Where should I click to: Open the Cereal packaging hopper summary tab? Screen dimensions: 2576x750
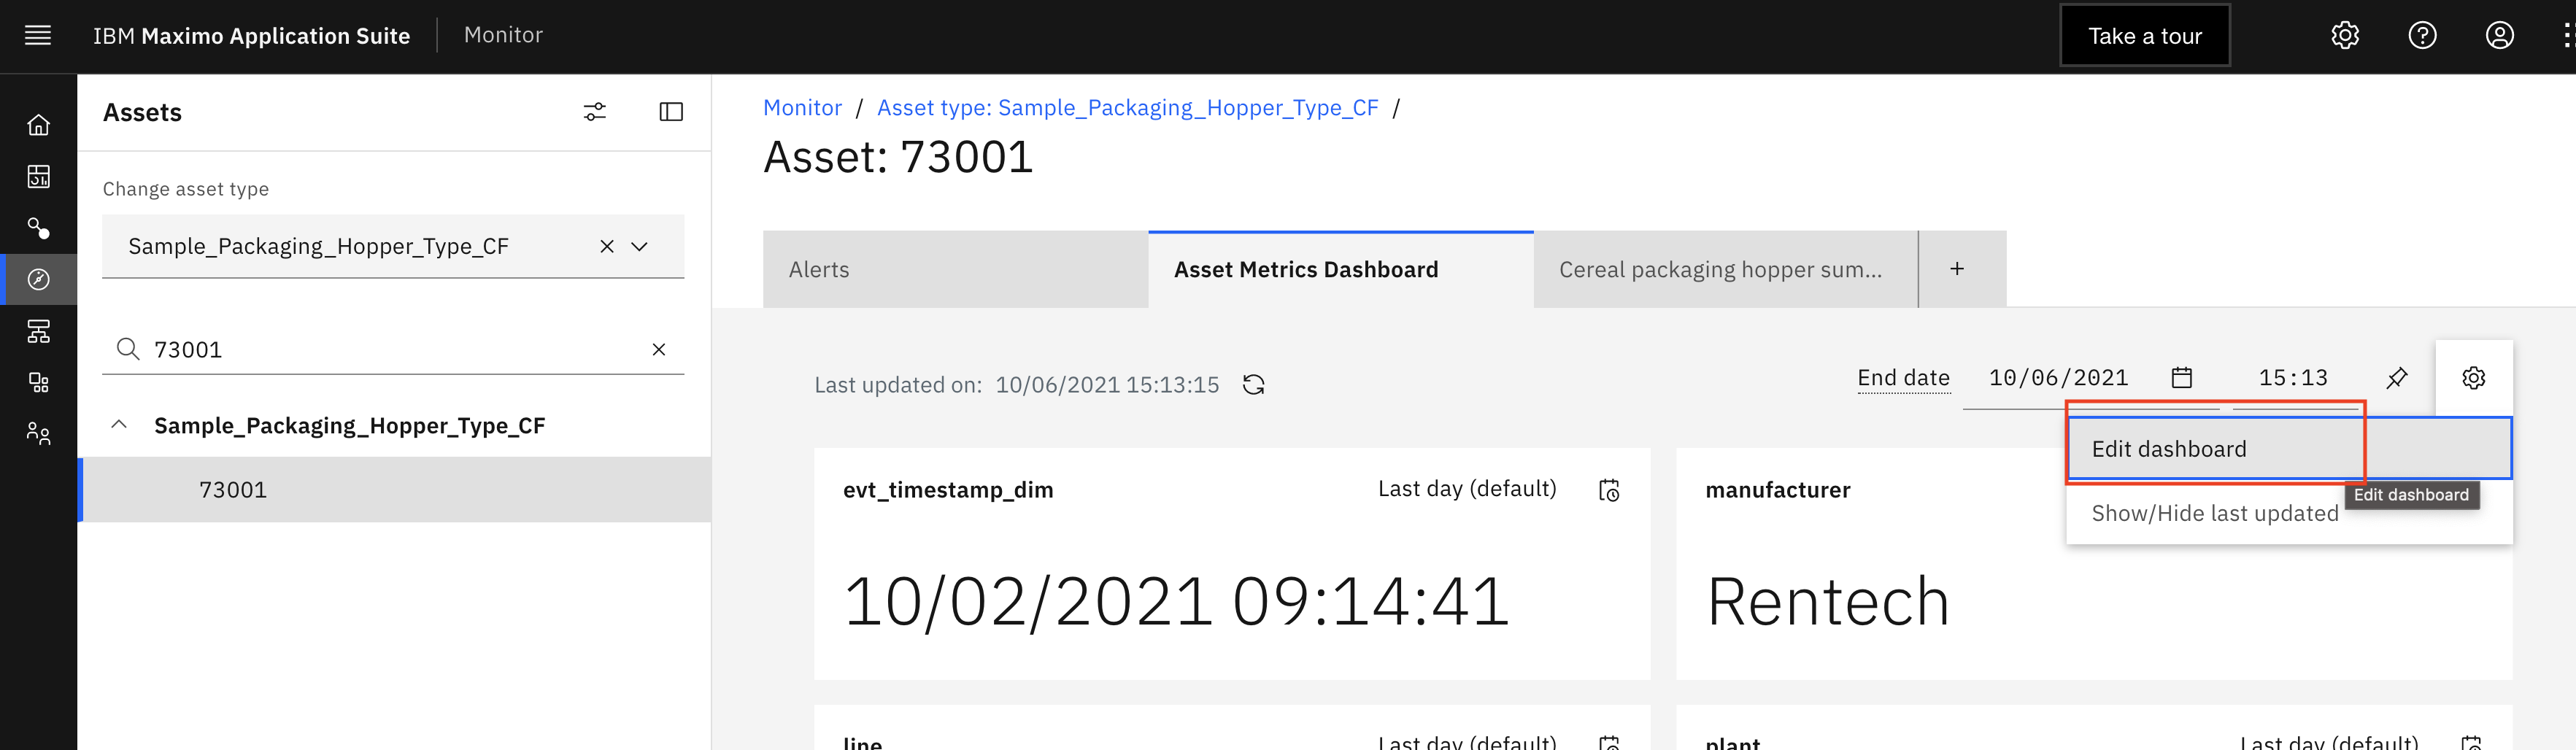click(1726, 269)
